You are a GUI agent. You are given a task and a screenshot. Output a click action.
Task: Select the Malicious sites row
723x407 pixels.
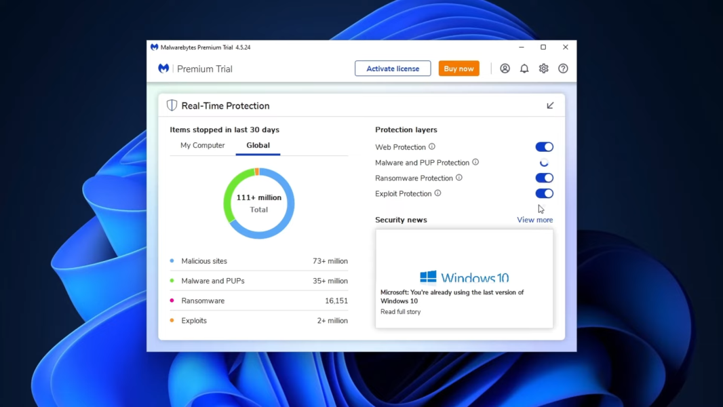pyautogui.click(x=258, y=261)
